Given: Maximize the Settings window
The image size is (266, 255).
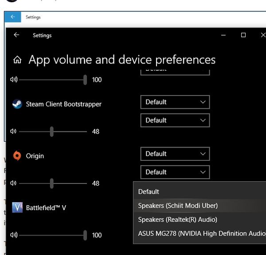Looking at the screenshot, I should pos(243,35).
